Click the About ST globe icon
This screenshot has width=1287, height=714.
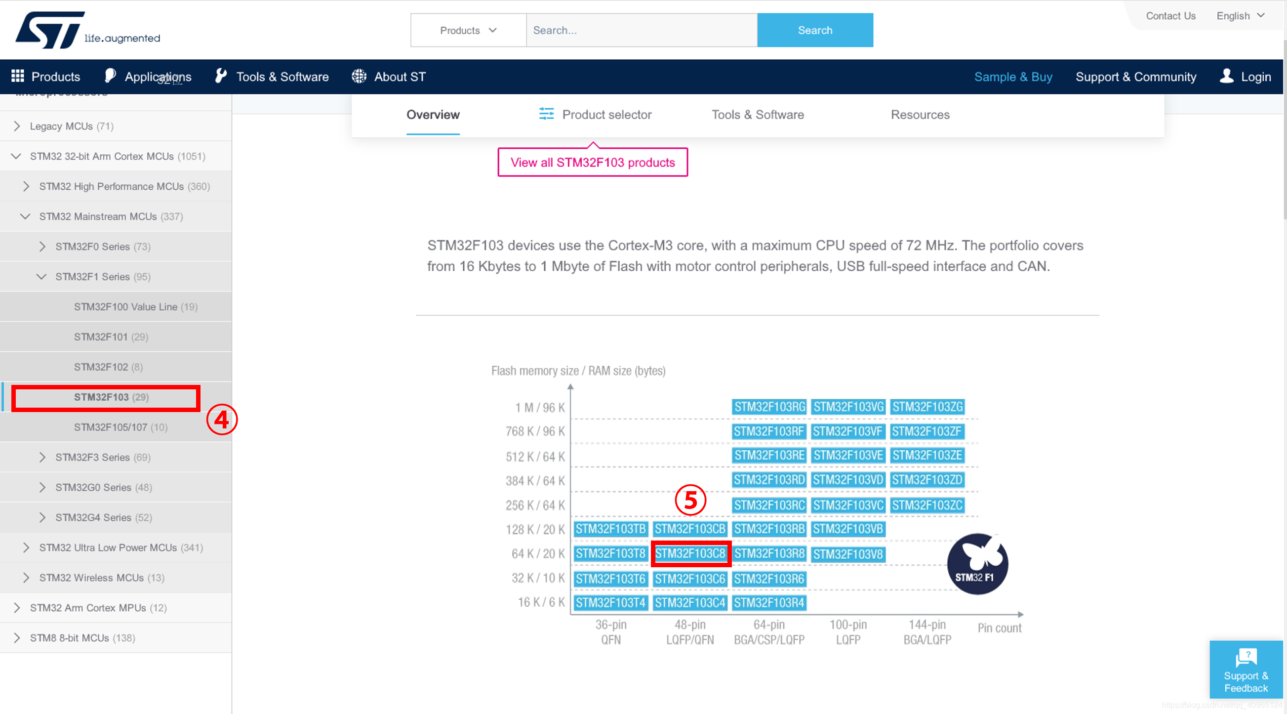[359, 76]
